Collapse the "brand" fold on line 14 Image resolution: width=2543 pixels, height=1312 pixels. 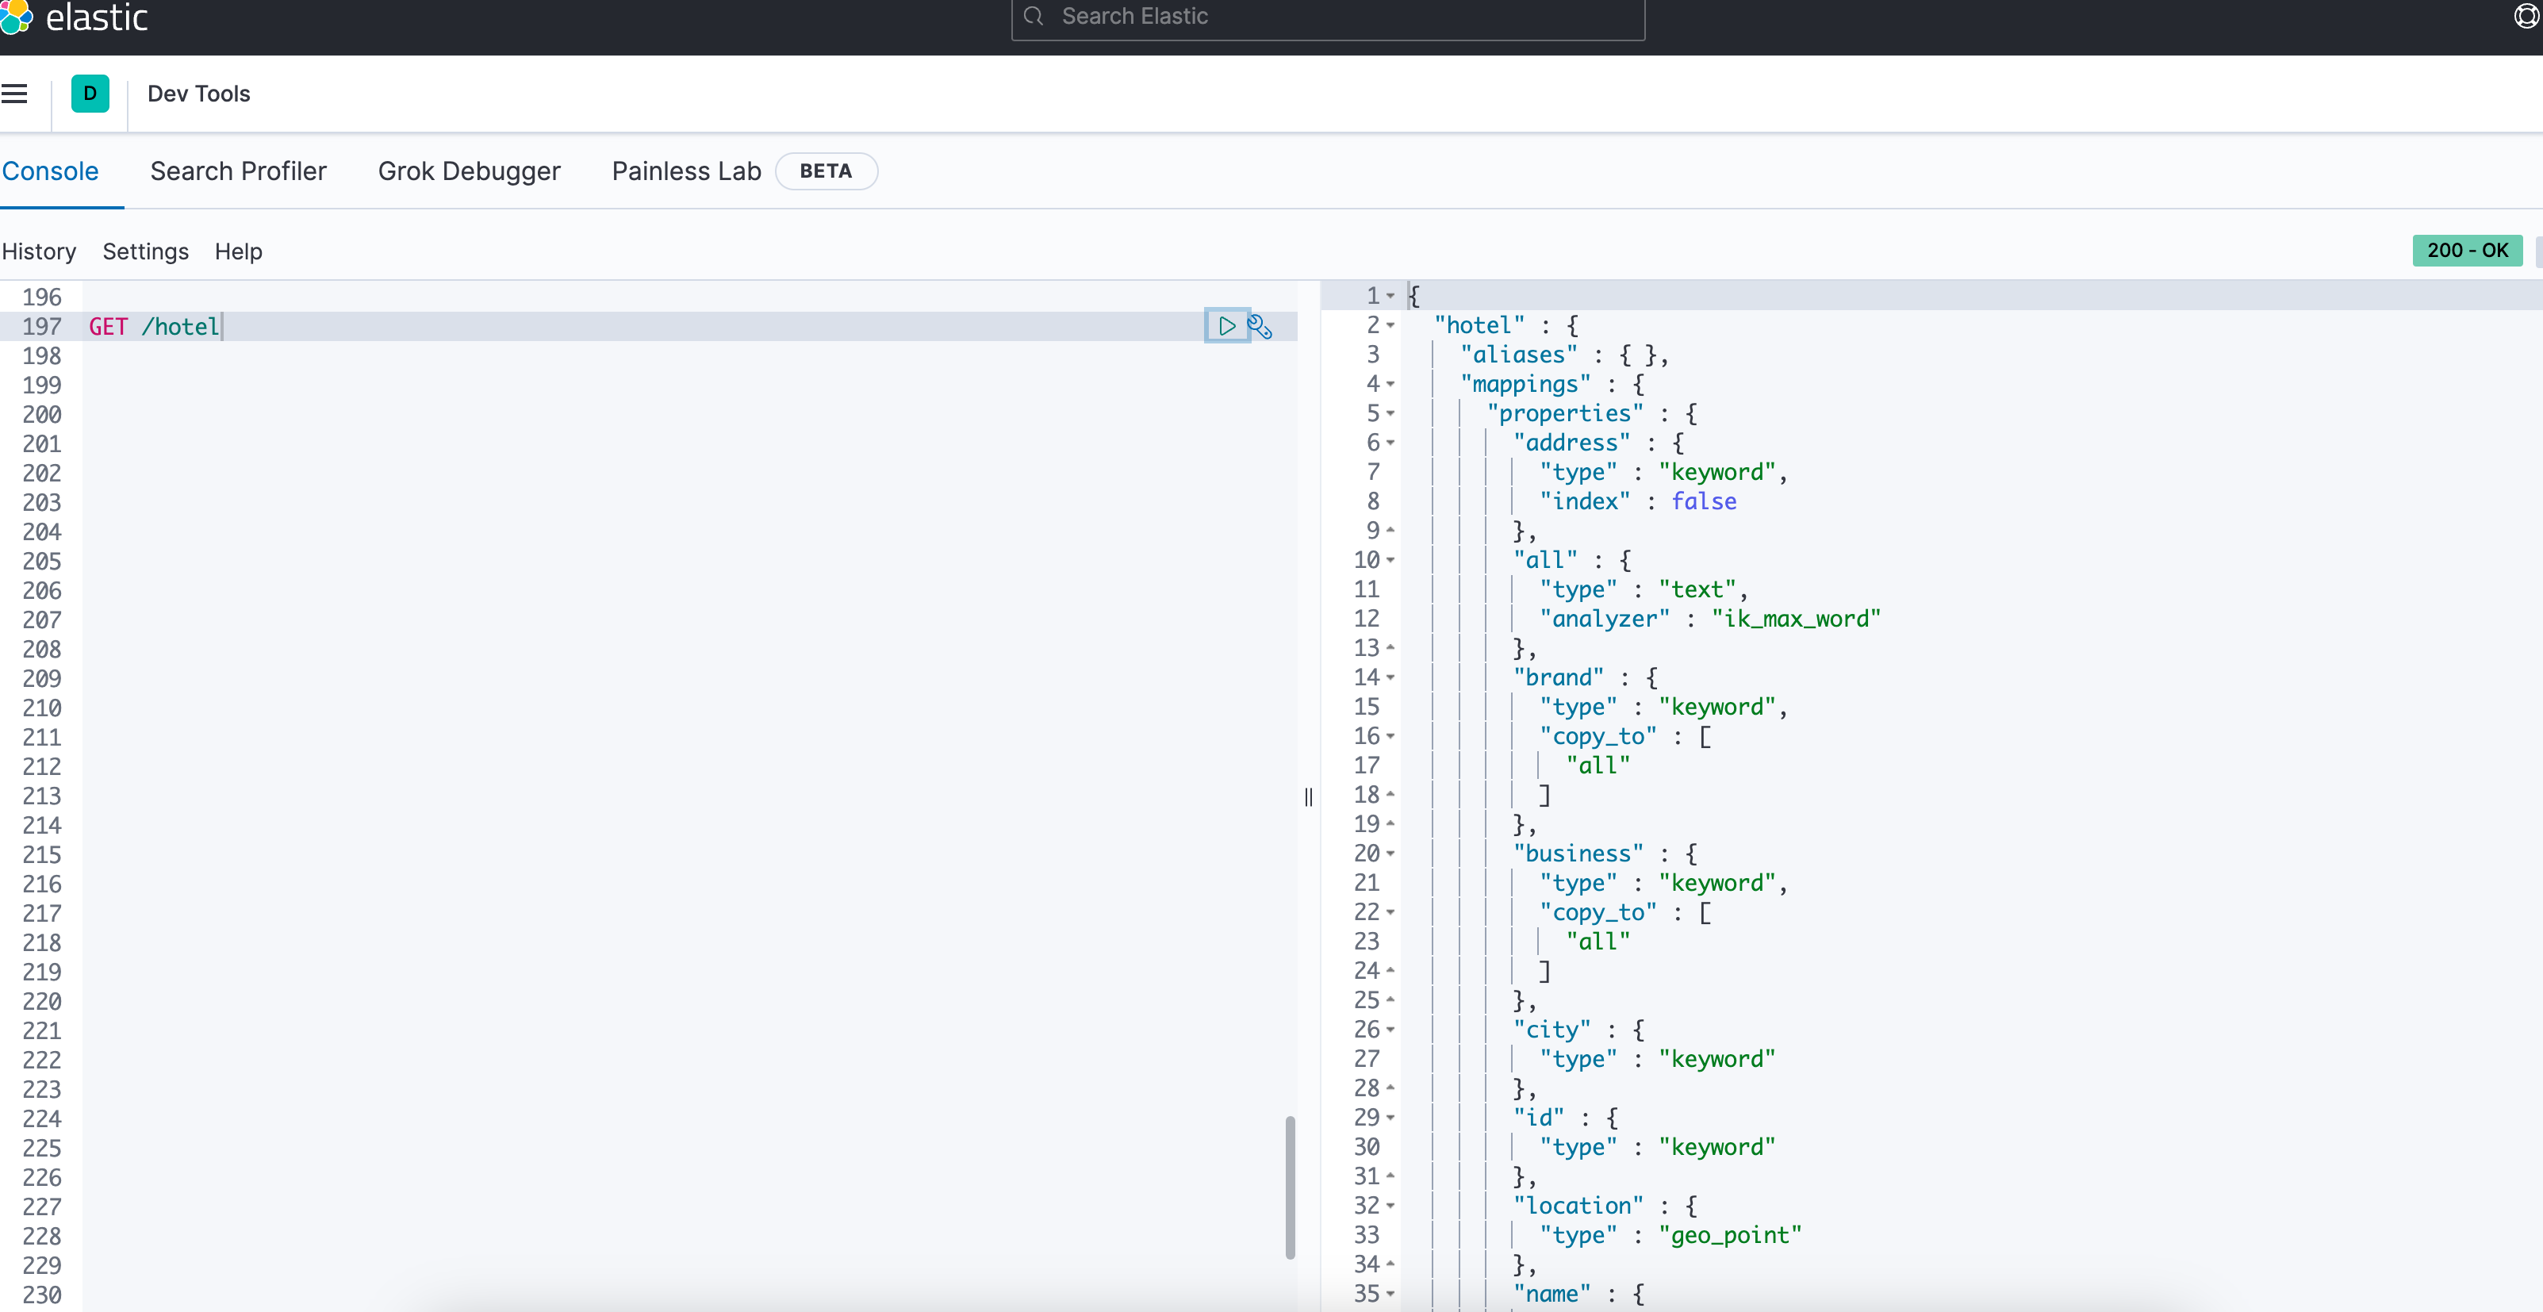(x=1390, y=678)
